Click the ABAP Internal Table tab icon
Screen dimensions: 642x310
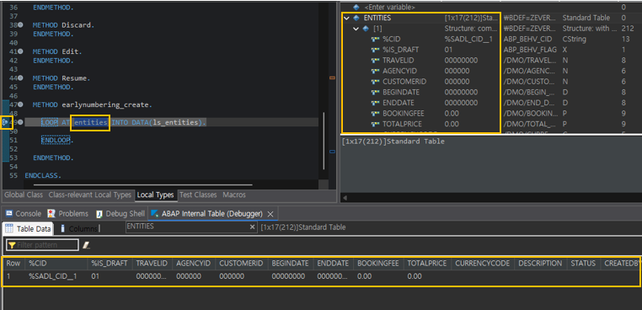click(155, 213)
